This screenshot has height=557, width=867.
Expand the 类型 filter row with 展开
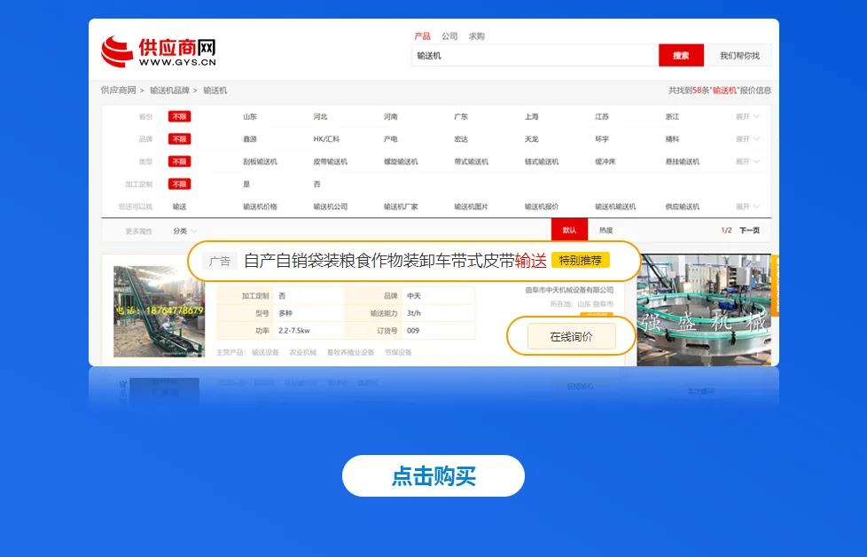click(747, 161)
